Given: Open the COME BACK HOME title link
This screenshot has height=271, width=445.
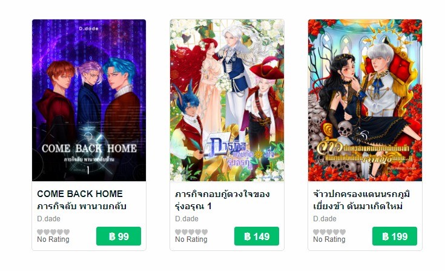Looking at the screenshot, I should pyautogui.click(x=82, y=199).
